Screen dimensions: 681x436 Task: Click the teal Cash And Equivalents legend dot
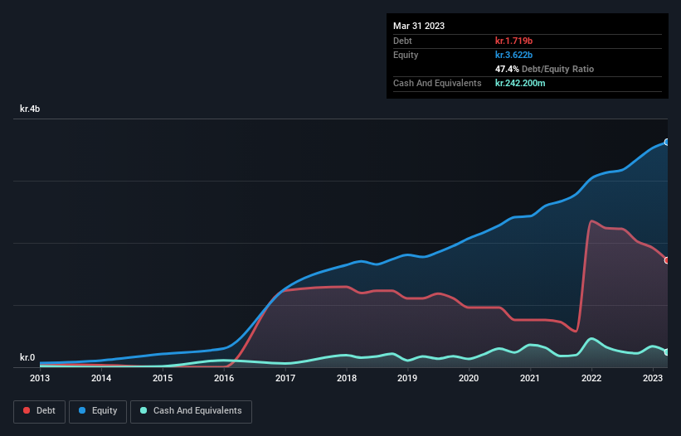click(143, 410)
